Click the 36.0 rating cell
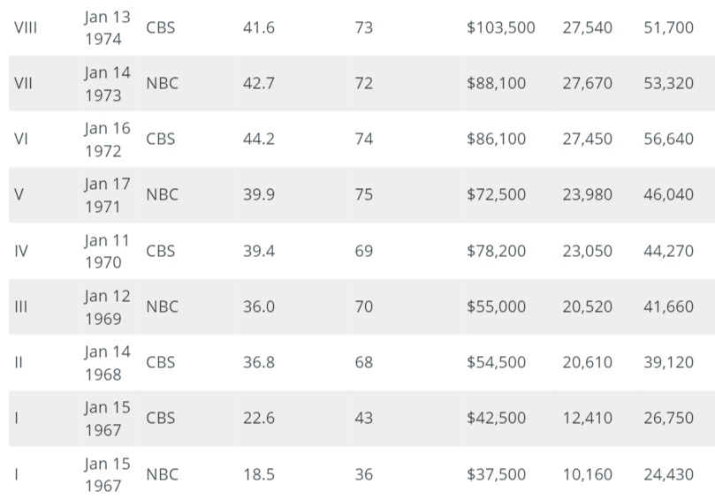The height and width of the screenshot is (499, 715). tap(259, 306)
